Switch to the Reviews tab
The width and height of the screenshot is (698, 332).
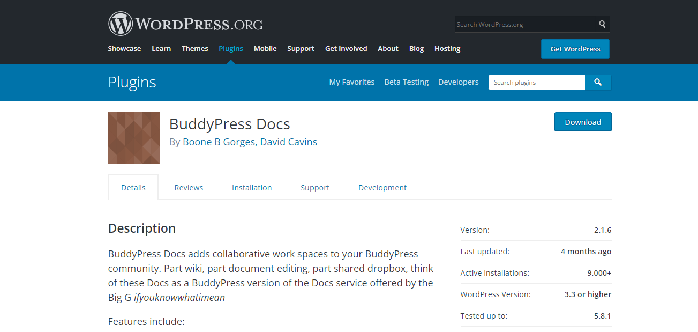coord(189,187)
